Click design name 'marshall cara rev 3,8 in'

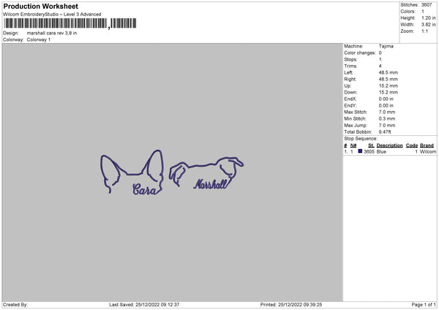point(52,33)
